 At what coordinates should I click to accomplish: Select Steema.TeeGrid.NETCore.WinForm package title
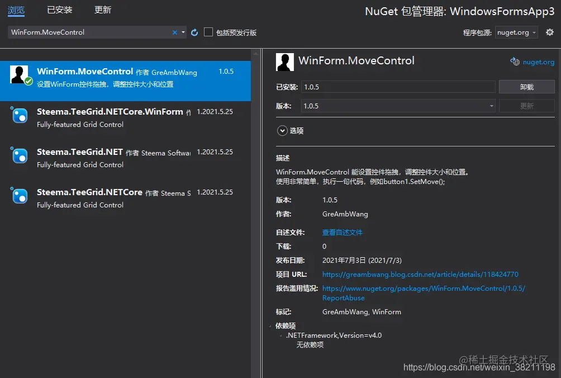[x=110, y=112]
